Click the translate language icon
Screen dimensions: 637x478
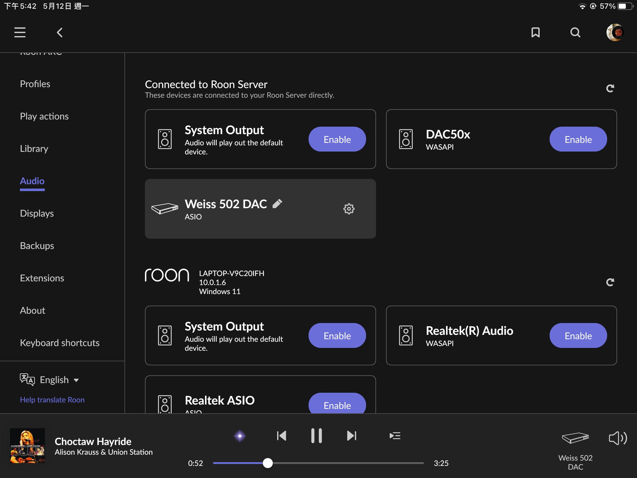click(x=27, y=380)
